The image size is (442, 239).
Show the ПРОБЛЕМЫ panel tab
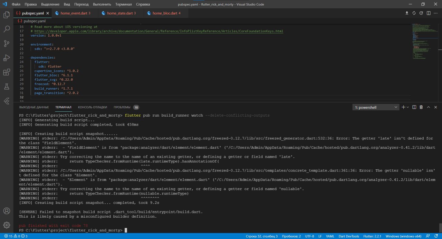[126, 107]
